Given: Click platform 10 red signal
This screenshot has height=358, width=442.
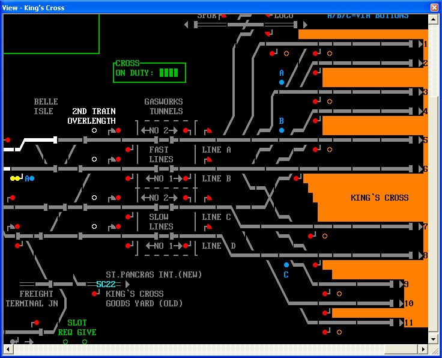Looking at the screenshot, I should pos(325,313).
